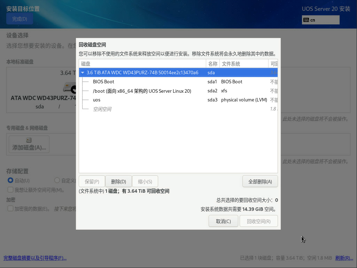Click sda3 name cell
Screen dimensions: 357x268
click(x=212, y=100)
